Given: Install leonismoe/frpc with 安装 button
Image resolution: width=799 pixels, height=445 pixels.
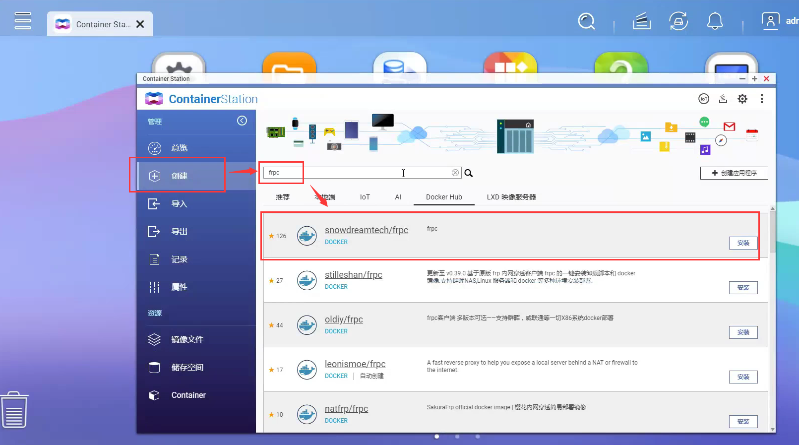Looking at the screenshot, I should pyautogui.click(x=743, y=377).
